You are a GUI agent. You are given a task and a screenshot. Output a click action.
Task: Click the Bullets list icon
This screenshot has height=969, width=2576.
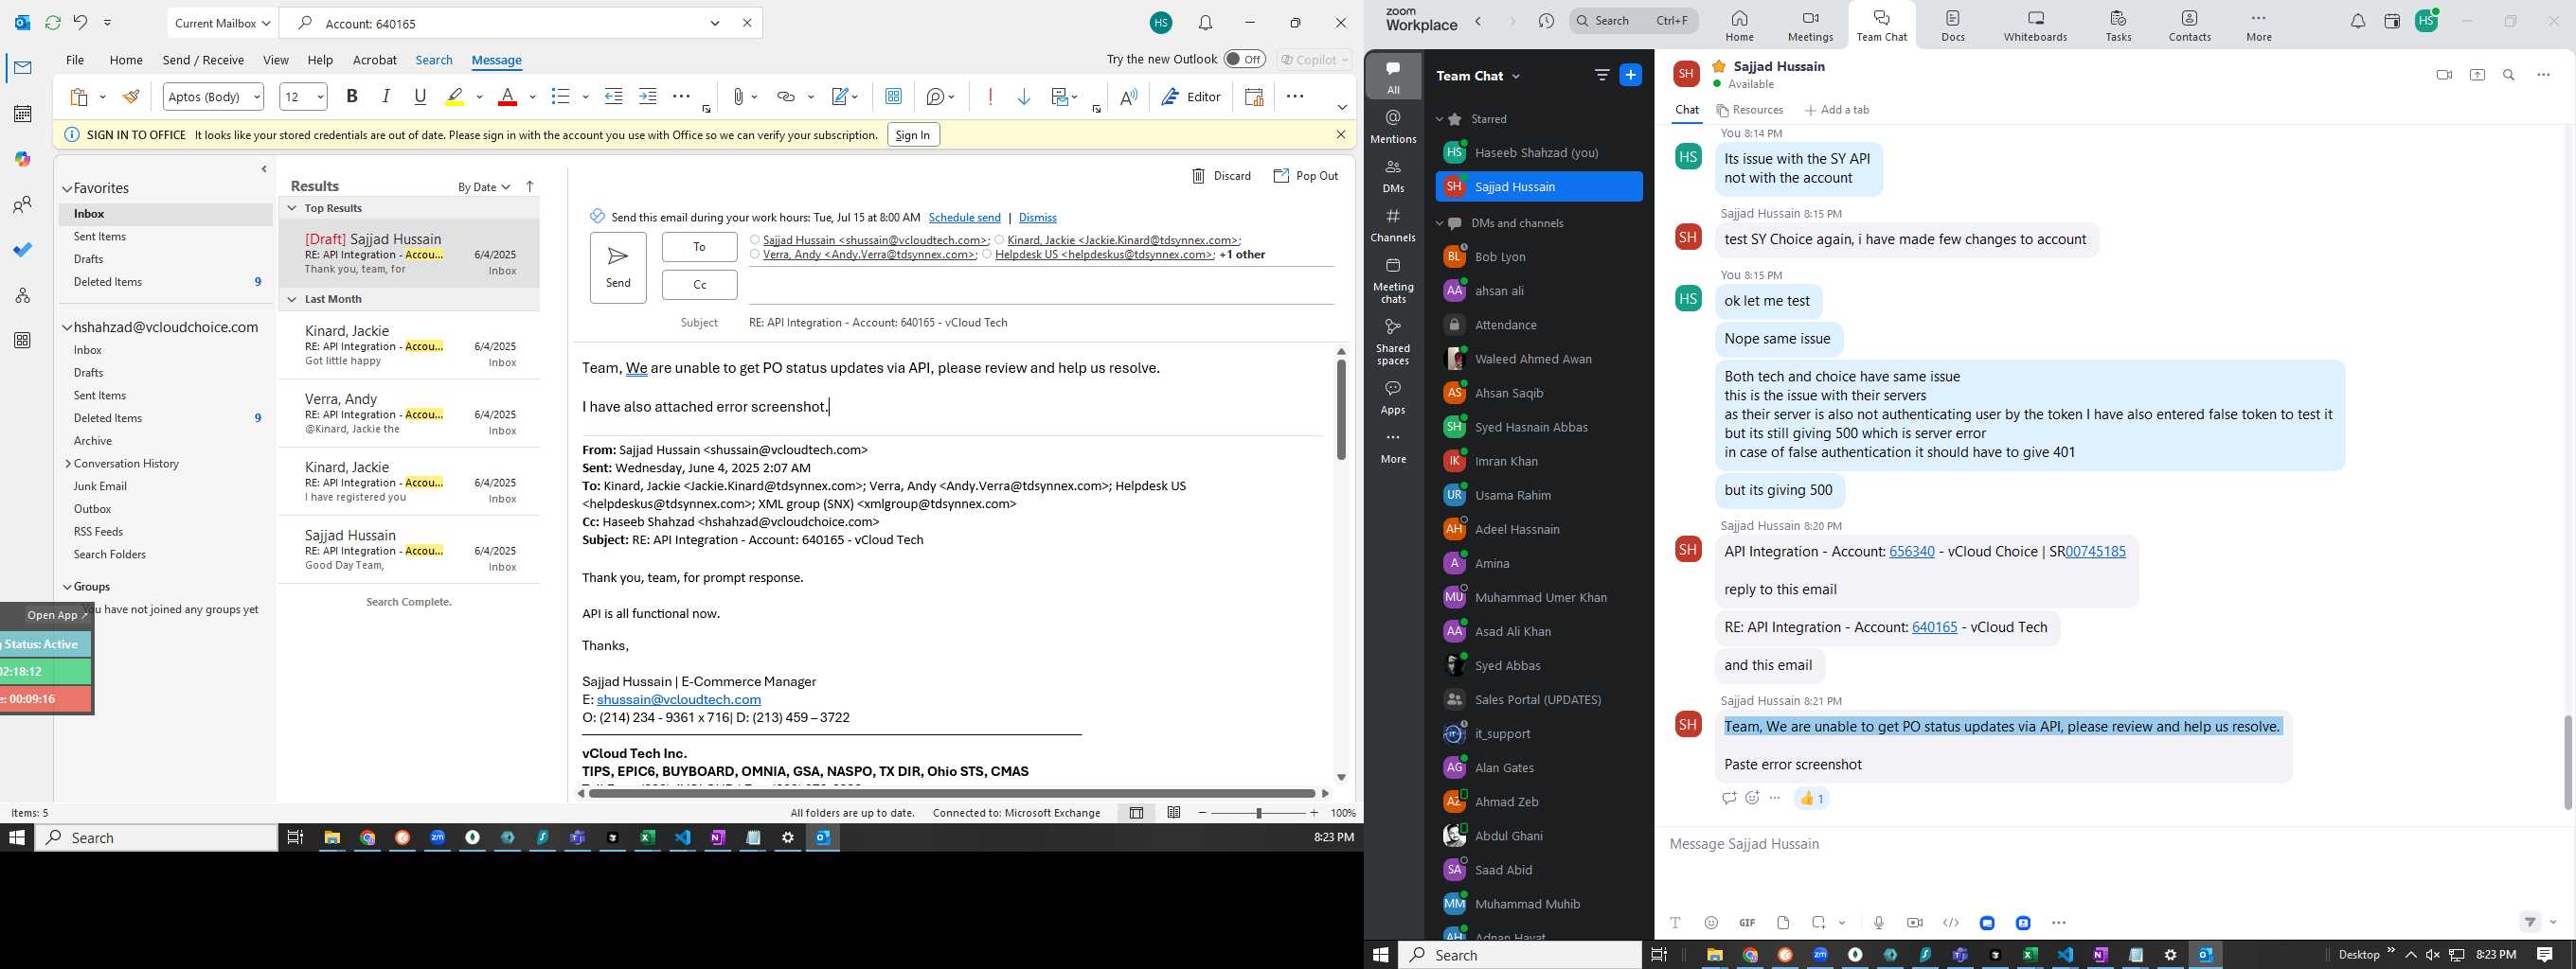[560, 96]
